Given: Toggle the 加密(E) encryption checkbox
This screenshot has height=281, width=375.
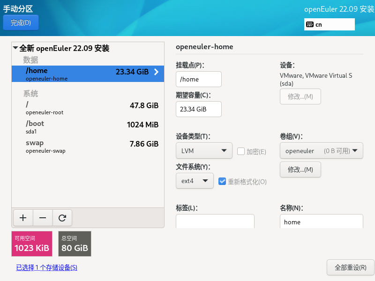Looking at the screenshot, I should 241,151.
